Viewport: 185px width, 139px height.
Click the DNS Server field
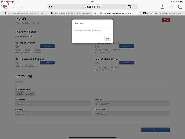pyautogui.click(x=132, y=114)
